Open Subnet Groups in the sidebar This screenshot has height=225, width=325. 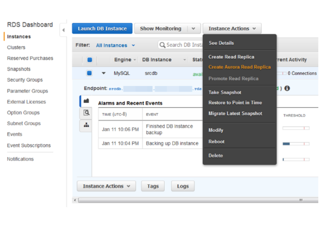[x=24, y=123]
